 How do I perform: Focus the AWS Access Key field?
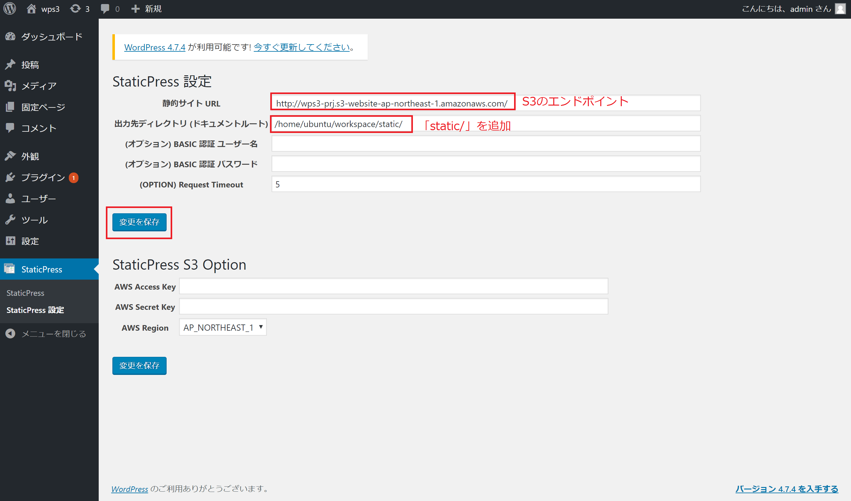pos(393,286)
